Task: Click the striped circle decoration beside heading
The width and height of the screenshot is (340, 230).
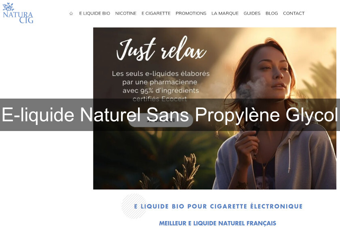Action: tap(134, 206)
